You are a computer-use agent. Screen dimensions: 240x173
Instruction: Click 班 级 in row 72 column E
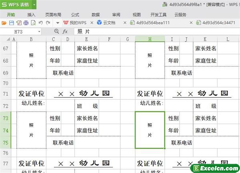coord(87,106)
